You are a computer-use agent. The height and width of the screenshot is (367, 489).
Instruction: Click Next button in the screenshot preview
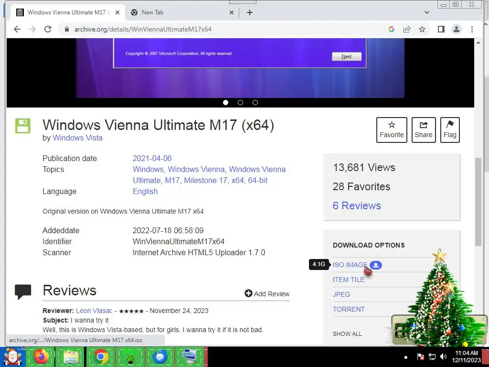347,56
